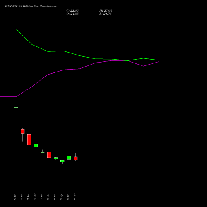Click the 22 Apr date label
This screenshot has width=207, height=207.
coord(61,197)
